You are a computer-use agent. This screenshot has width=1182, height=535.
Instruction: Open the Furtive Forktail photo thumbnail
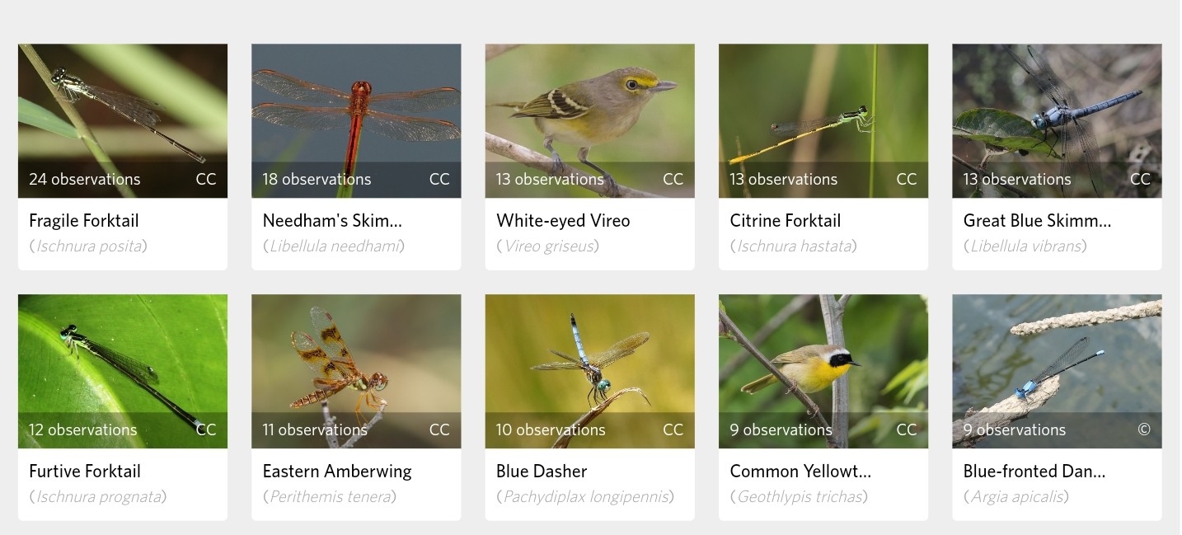(123, 371)
